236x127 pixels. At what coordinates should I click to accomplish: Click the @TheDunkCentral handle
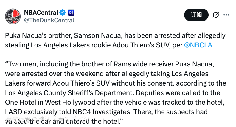(49, 20)
